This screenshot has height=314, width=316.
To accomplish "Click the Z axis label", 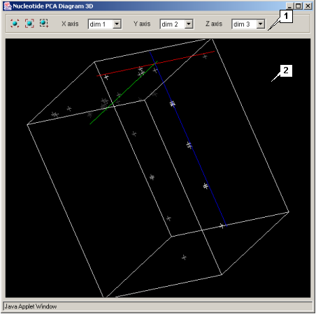I will [x=214, y=24].
